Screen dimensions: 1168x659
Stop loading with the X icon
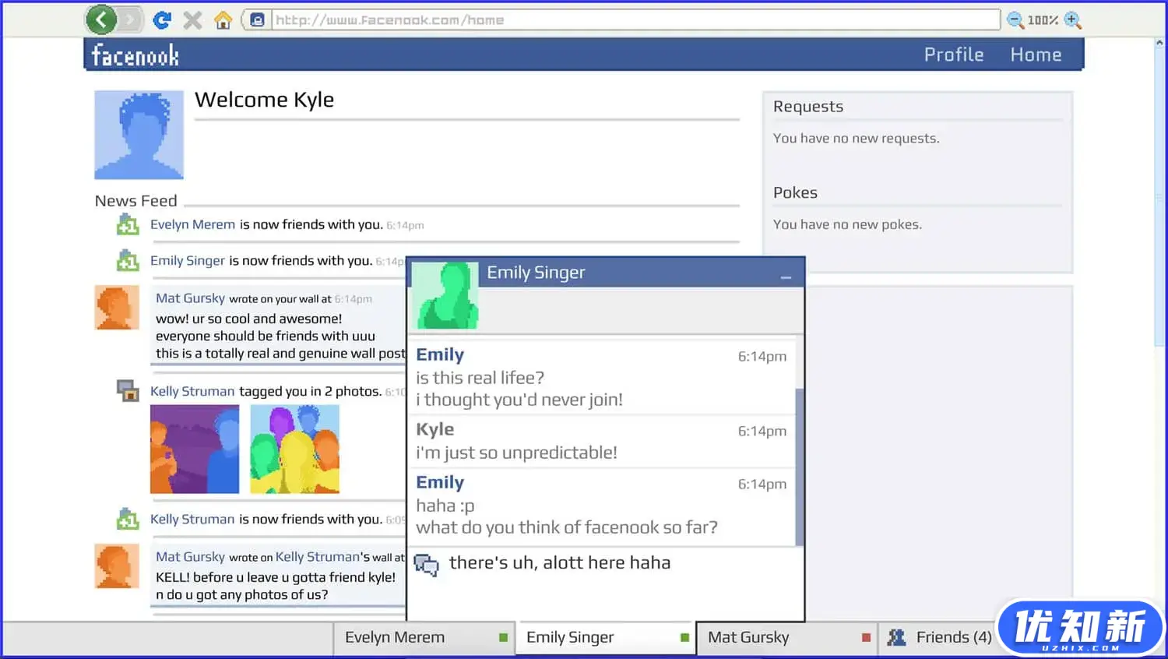192,20
